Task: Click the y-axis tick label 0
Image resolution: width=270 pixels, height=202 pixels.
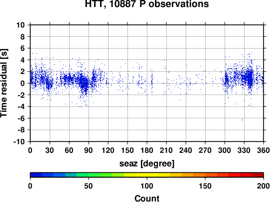Action: pos(23,83)
